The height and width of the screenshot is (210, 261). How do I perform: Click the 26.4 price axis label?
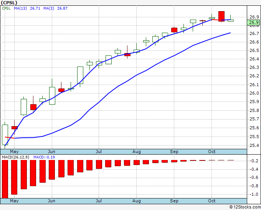click(254, 59)
